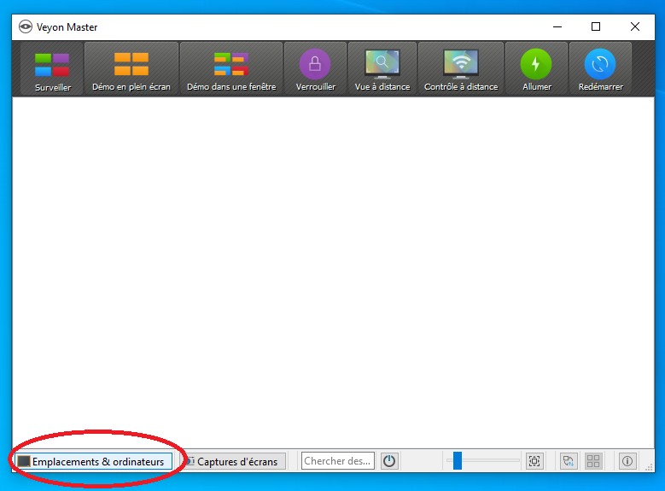The width and height of the screenshot is (665, 491).
Task: Toggle the Captures d'écrans panel
Action: [x=233, y=461]
